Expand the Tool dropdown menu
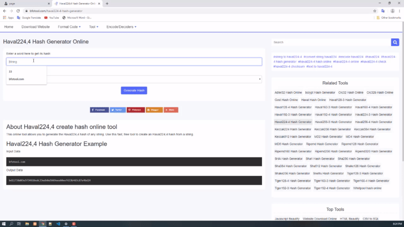404x227 pixels. [x=93, y=26]
